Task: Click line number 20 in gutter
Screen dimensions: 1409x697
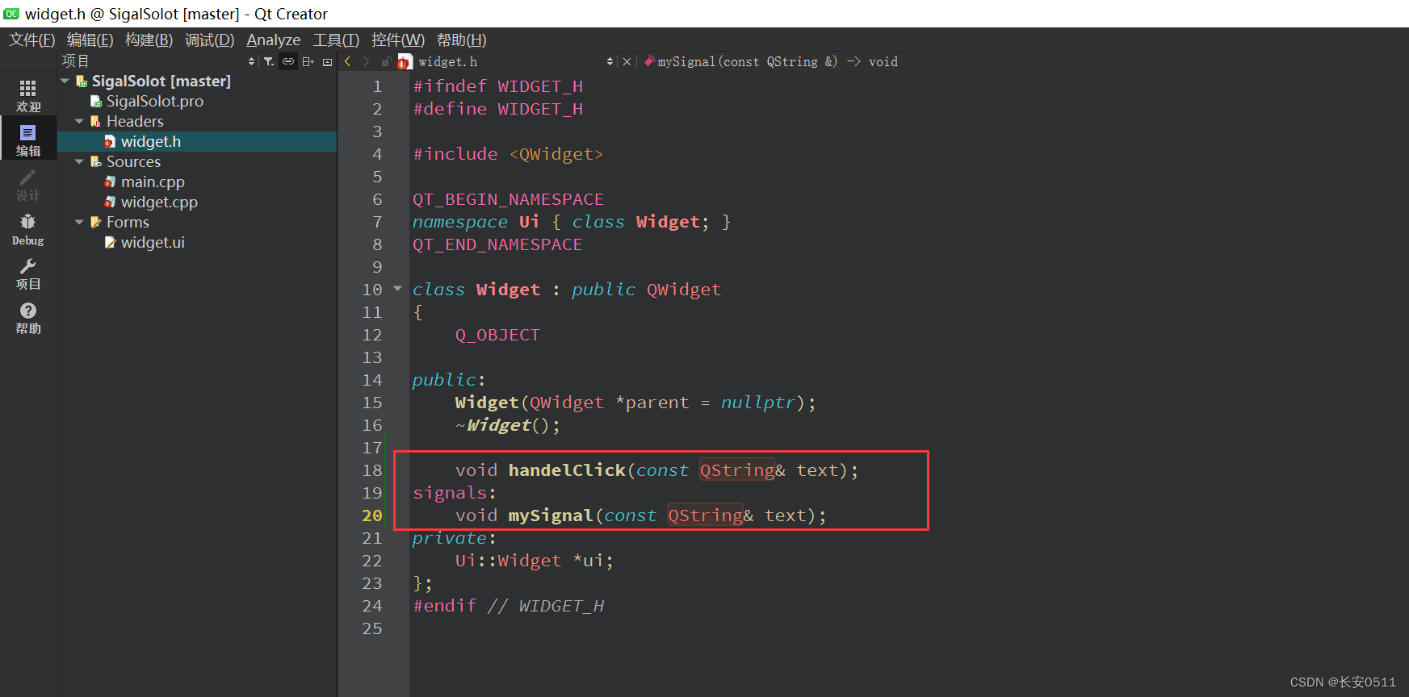Action: pos(372,515)
